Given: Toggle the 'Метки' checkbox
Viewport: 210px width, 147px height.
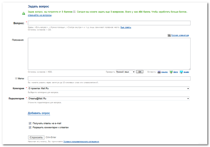Looking at the screenshot, I should pos(16,78).
